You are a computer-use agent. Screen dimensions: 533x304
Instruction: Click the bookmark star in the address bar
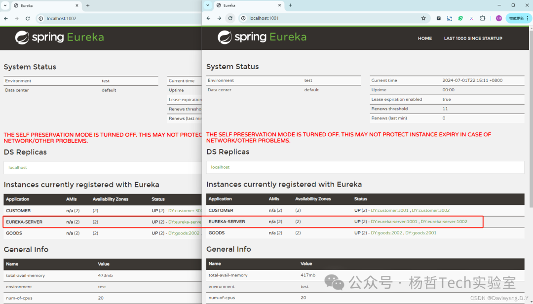coord(423,18)
